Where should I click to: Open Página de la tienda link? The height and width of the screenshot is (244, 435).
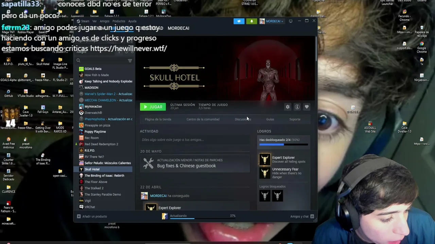pos(158,119)
